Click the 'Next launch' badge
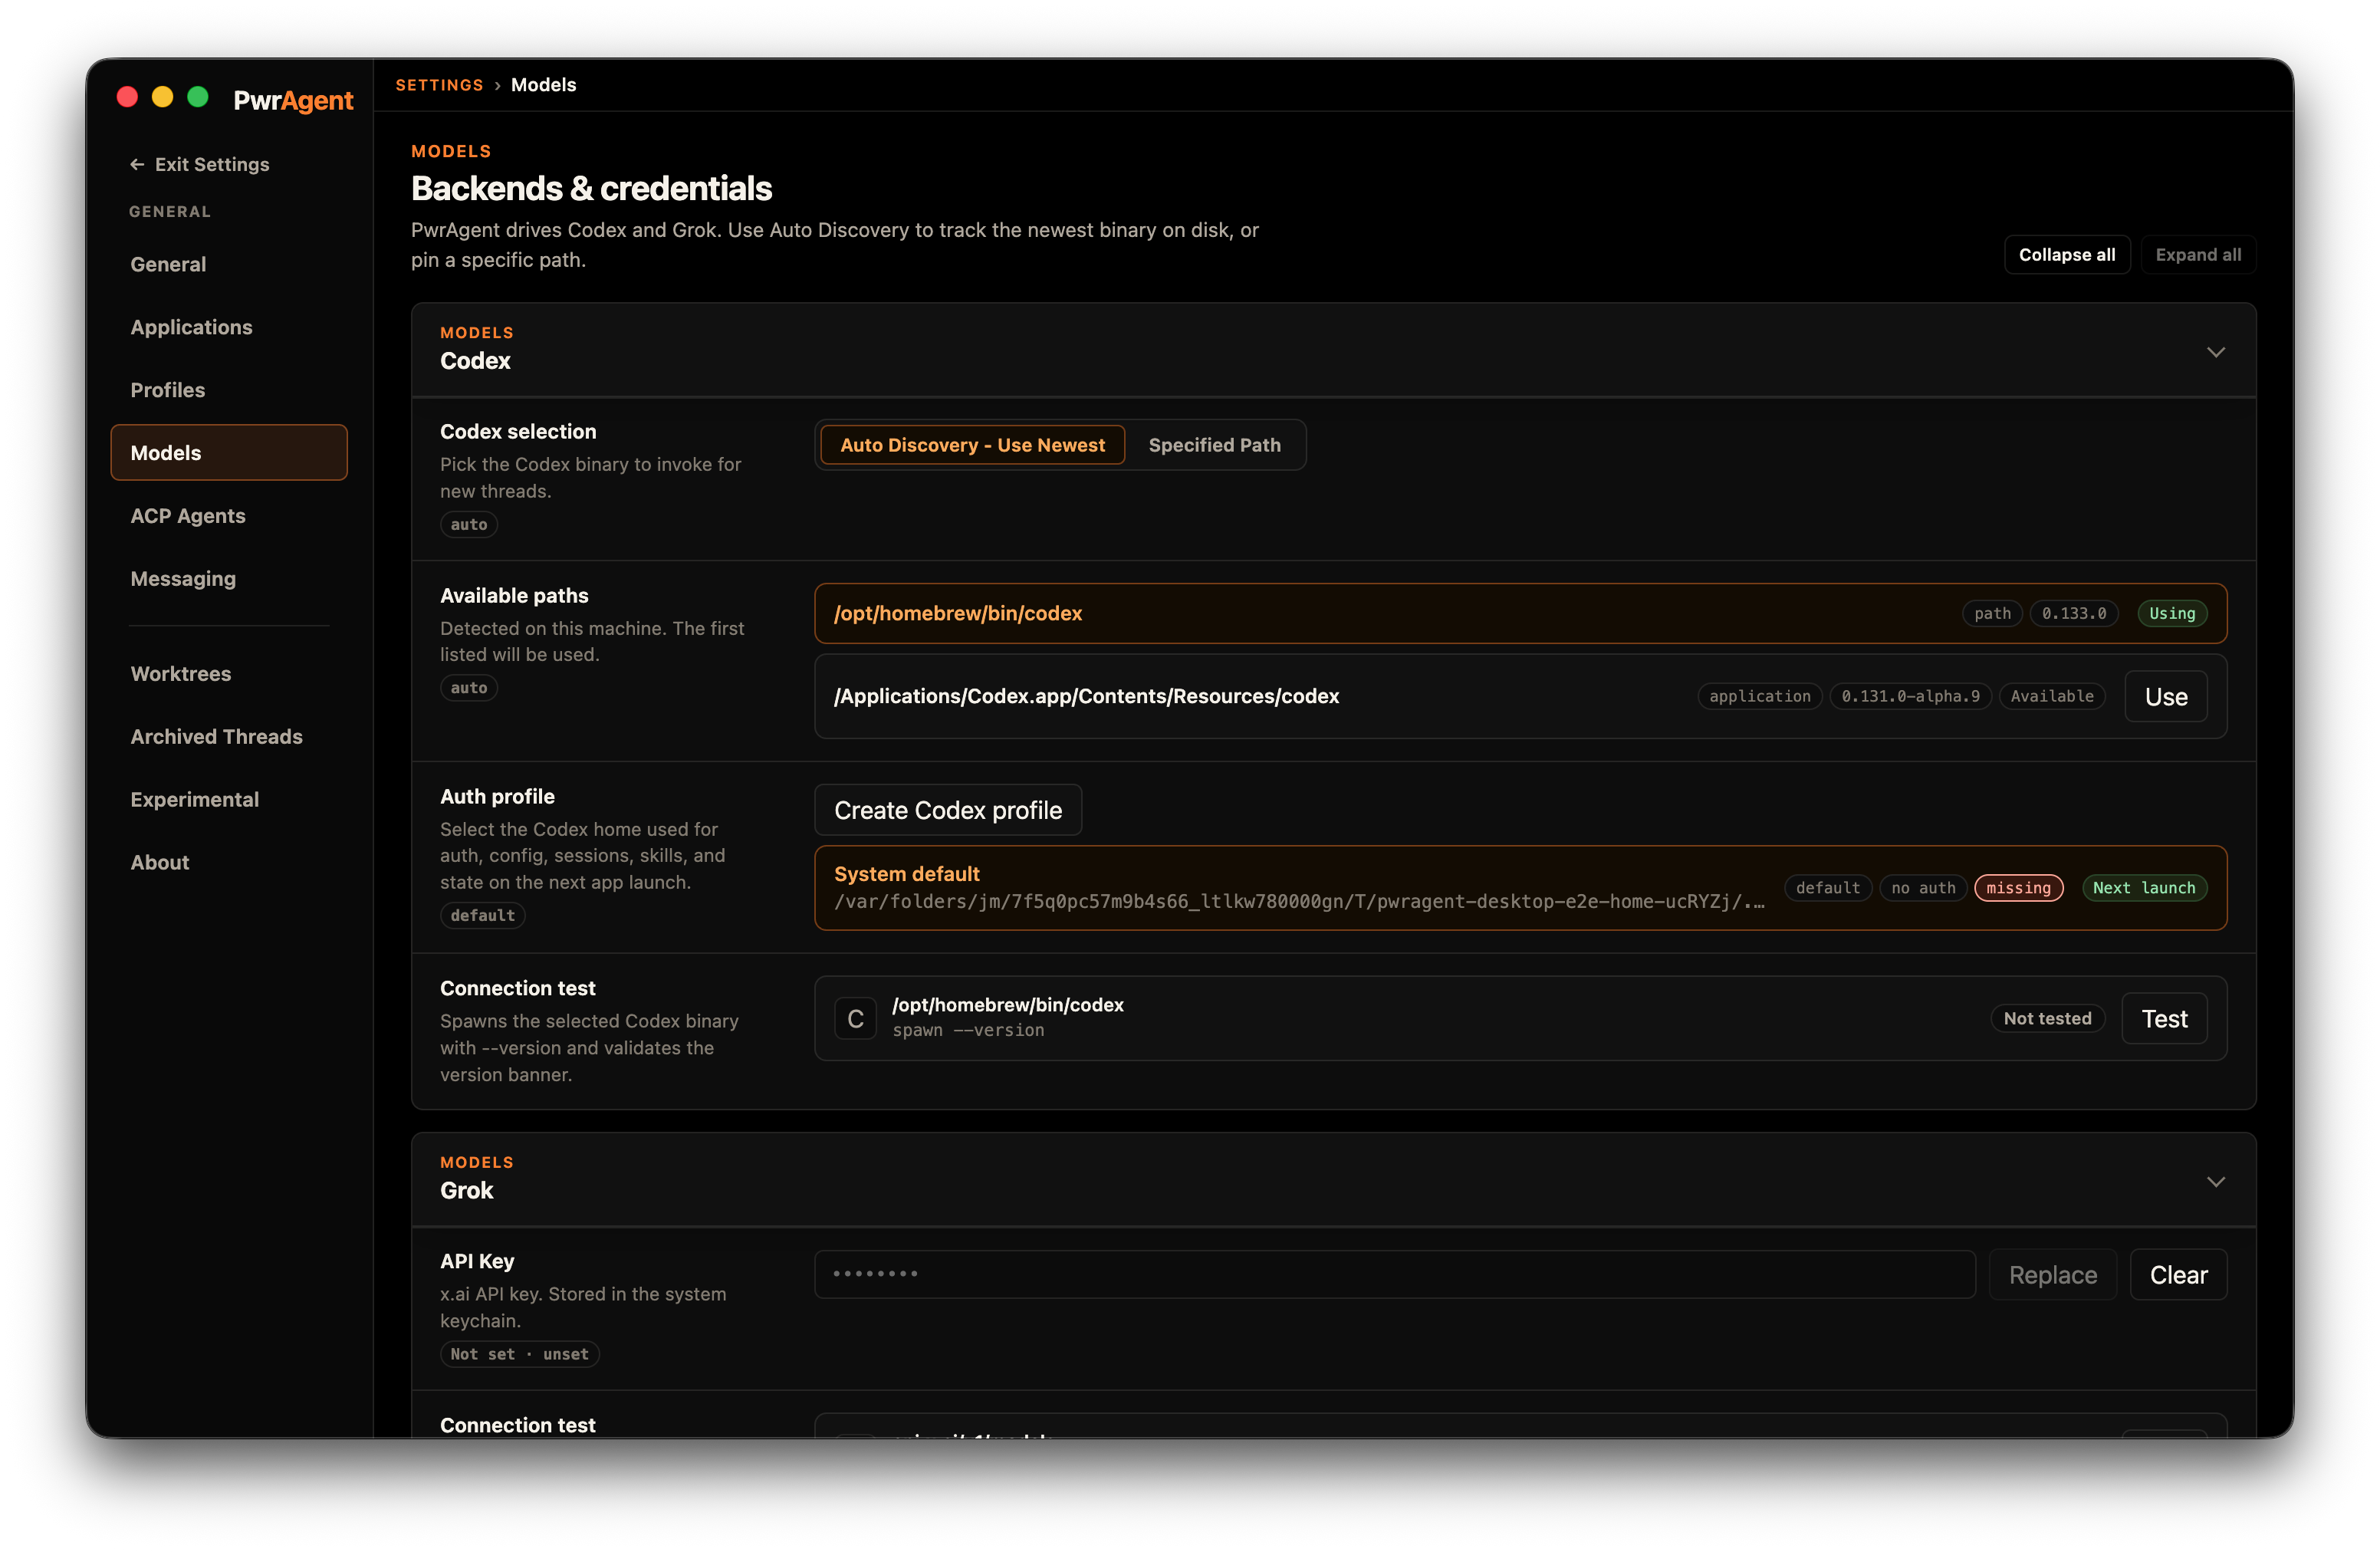The width and height of the screenshot is (2380, 1552). [2144, 888]
